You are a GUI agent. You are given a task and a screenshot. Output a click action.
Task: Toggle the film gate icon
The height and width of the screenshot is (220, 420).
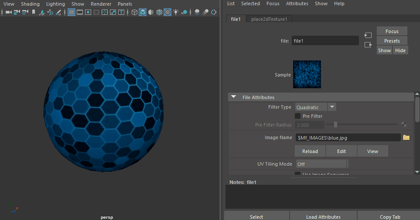pyautogui.click(x=80, y=12)
